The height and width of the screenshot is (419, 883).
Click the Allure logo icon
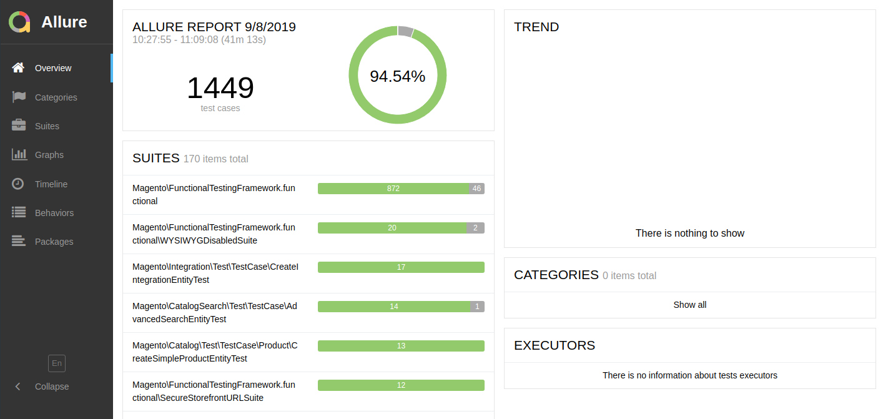click(19, 22)
